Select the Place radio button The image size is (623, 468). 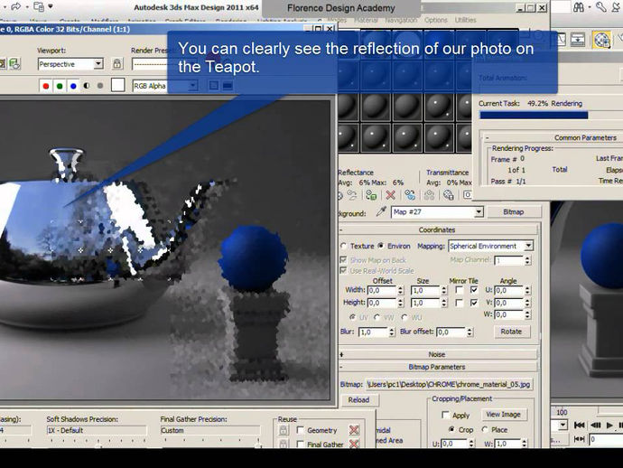(485, 429)
